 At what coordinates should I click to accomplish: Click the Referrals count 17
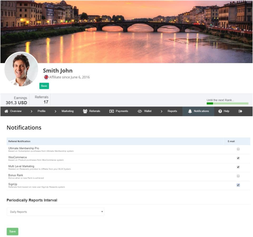point(46,102)
